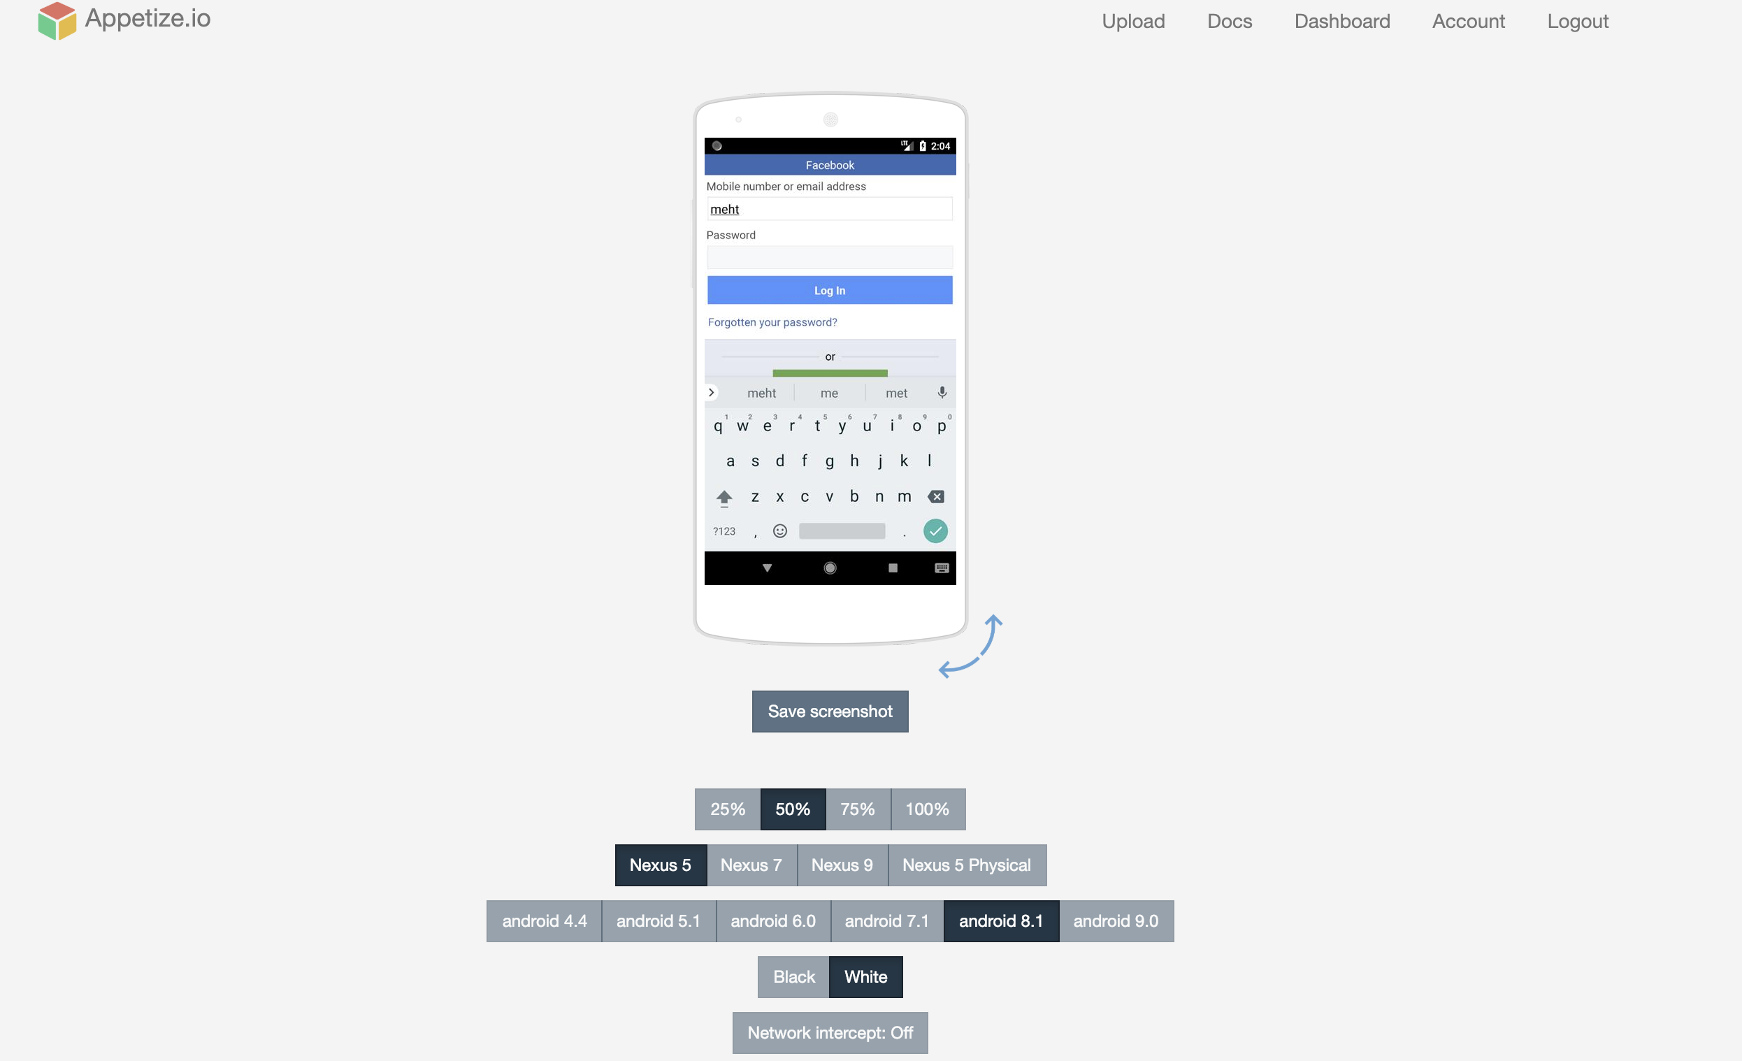Click the Save screenshot button
The height and width of the screenshot is (1061, 1742).
[x=830, y=710]
